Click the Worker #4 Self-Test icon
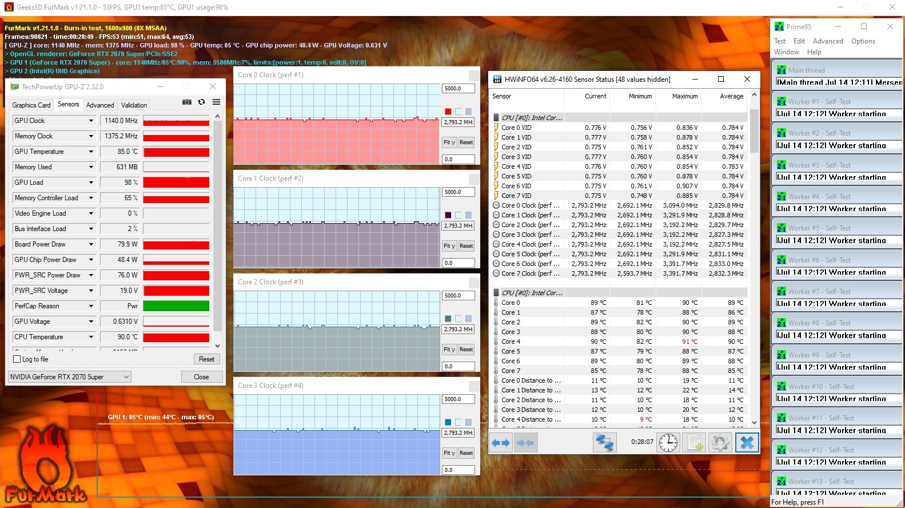Viewport: 905px width, 508px height. 782,196
